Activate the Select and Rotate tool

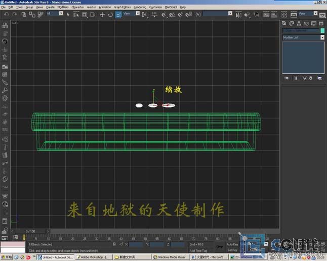110,15
